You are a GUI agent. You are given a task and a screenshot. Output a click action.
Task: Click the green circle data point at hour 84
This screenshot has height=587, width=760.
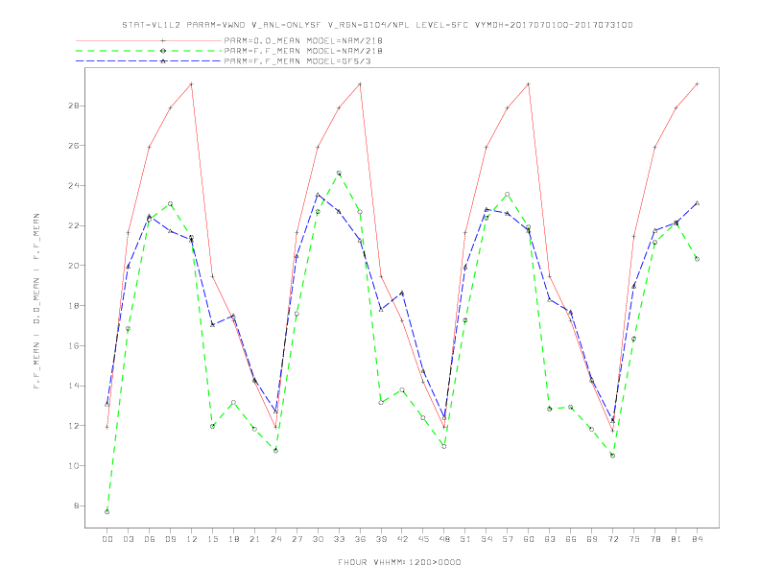pos(697,259)
